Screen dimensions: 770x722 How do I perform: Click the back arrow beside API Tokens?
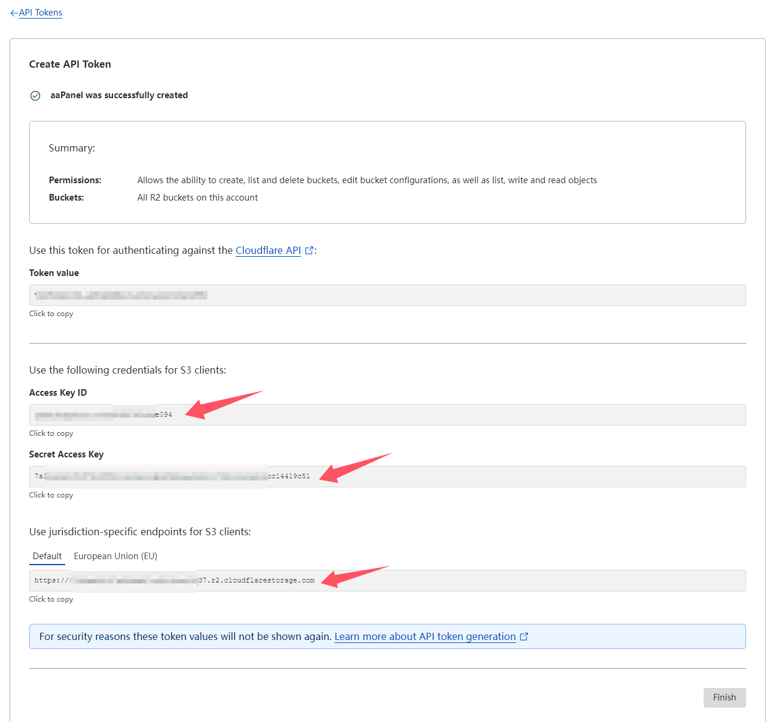pyautogui.click(x=14, y=13)
